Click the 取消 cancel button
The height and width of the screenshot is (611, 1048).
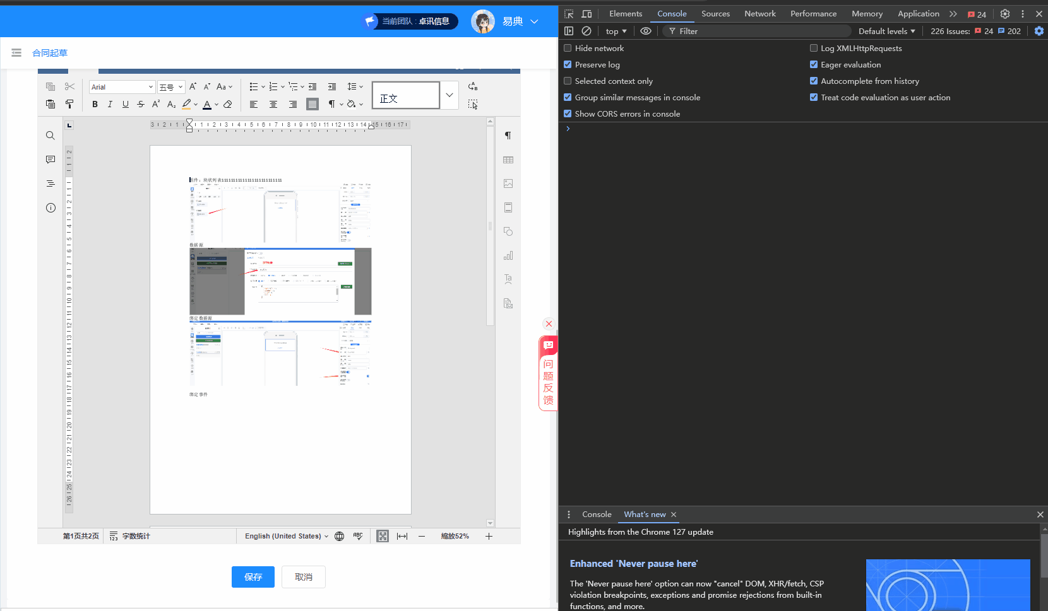(304, 577)
